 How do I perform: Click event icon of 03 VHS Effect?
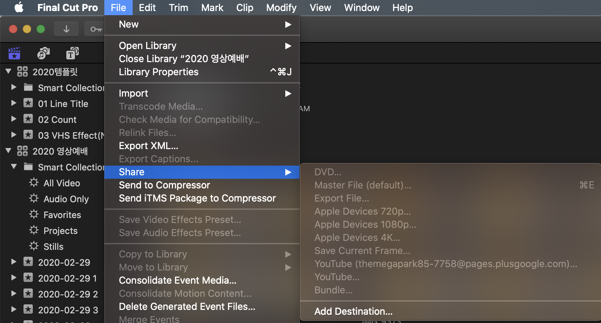pyautogui.click(x=28, y=135)
